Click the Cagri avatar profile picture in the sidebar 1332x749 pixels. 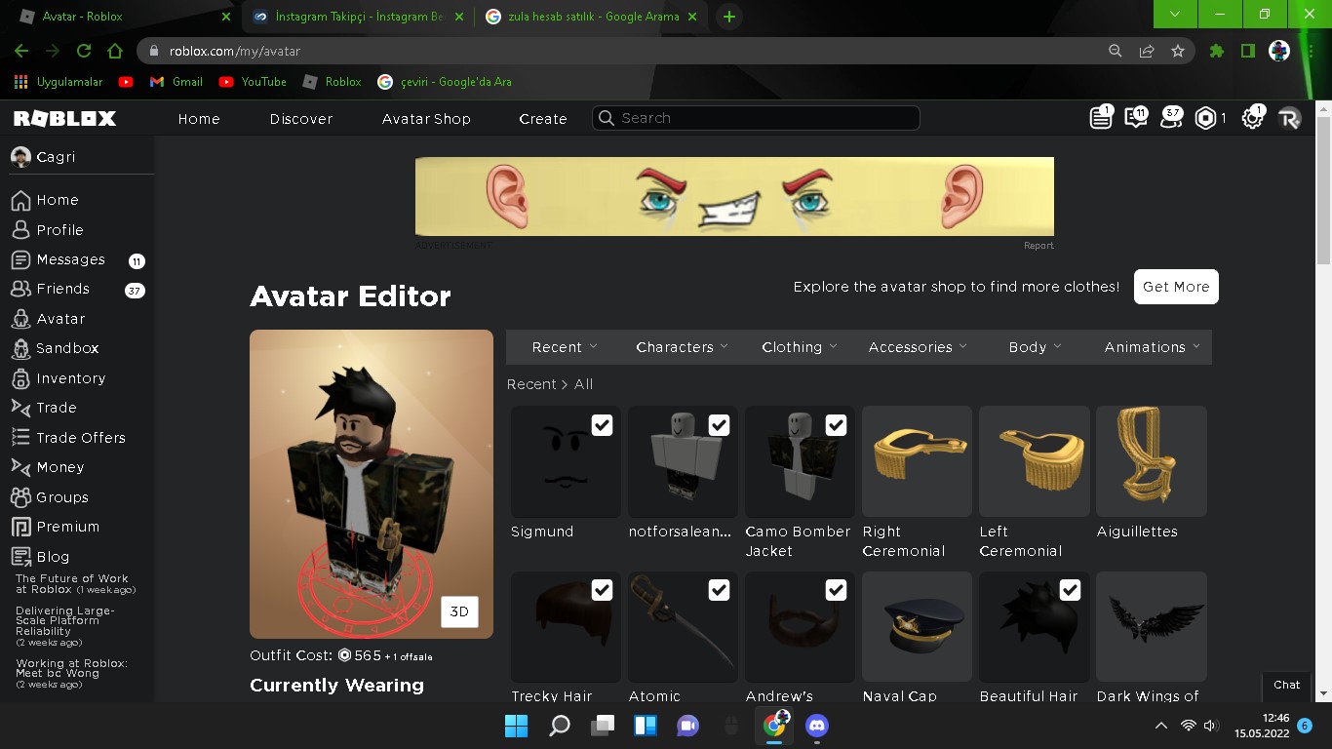(x=20, y=157)
